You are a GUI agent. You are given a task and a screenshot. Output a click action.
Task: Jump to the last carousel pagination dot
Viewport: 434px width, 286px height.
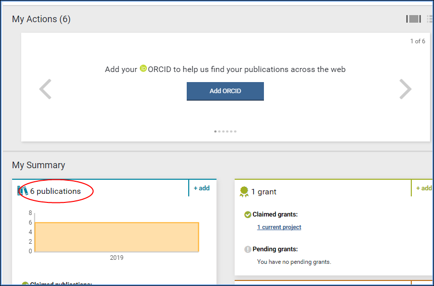[235, 131]
